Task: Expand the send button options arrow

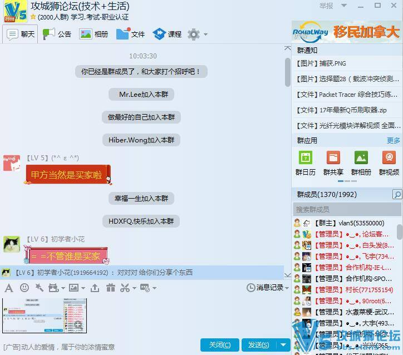Action: click(283, 345)
